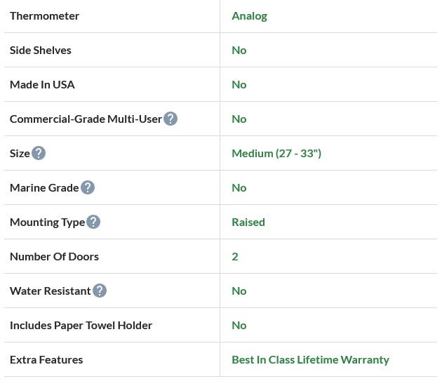Click the Thermometer row label
Viewport: 442px width, 386px height.
point(44,15)
